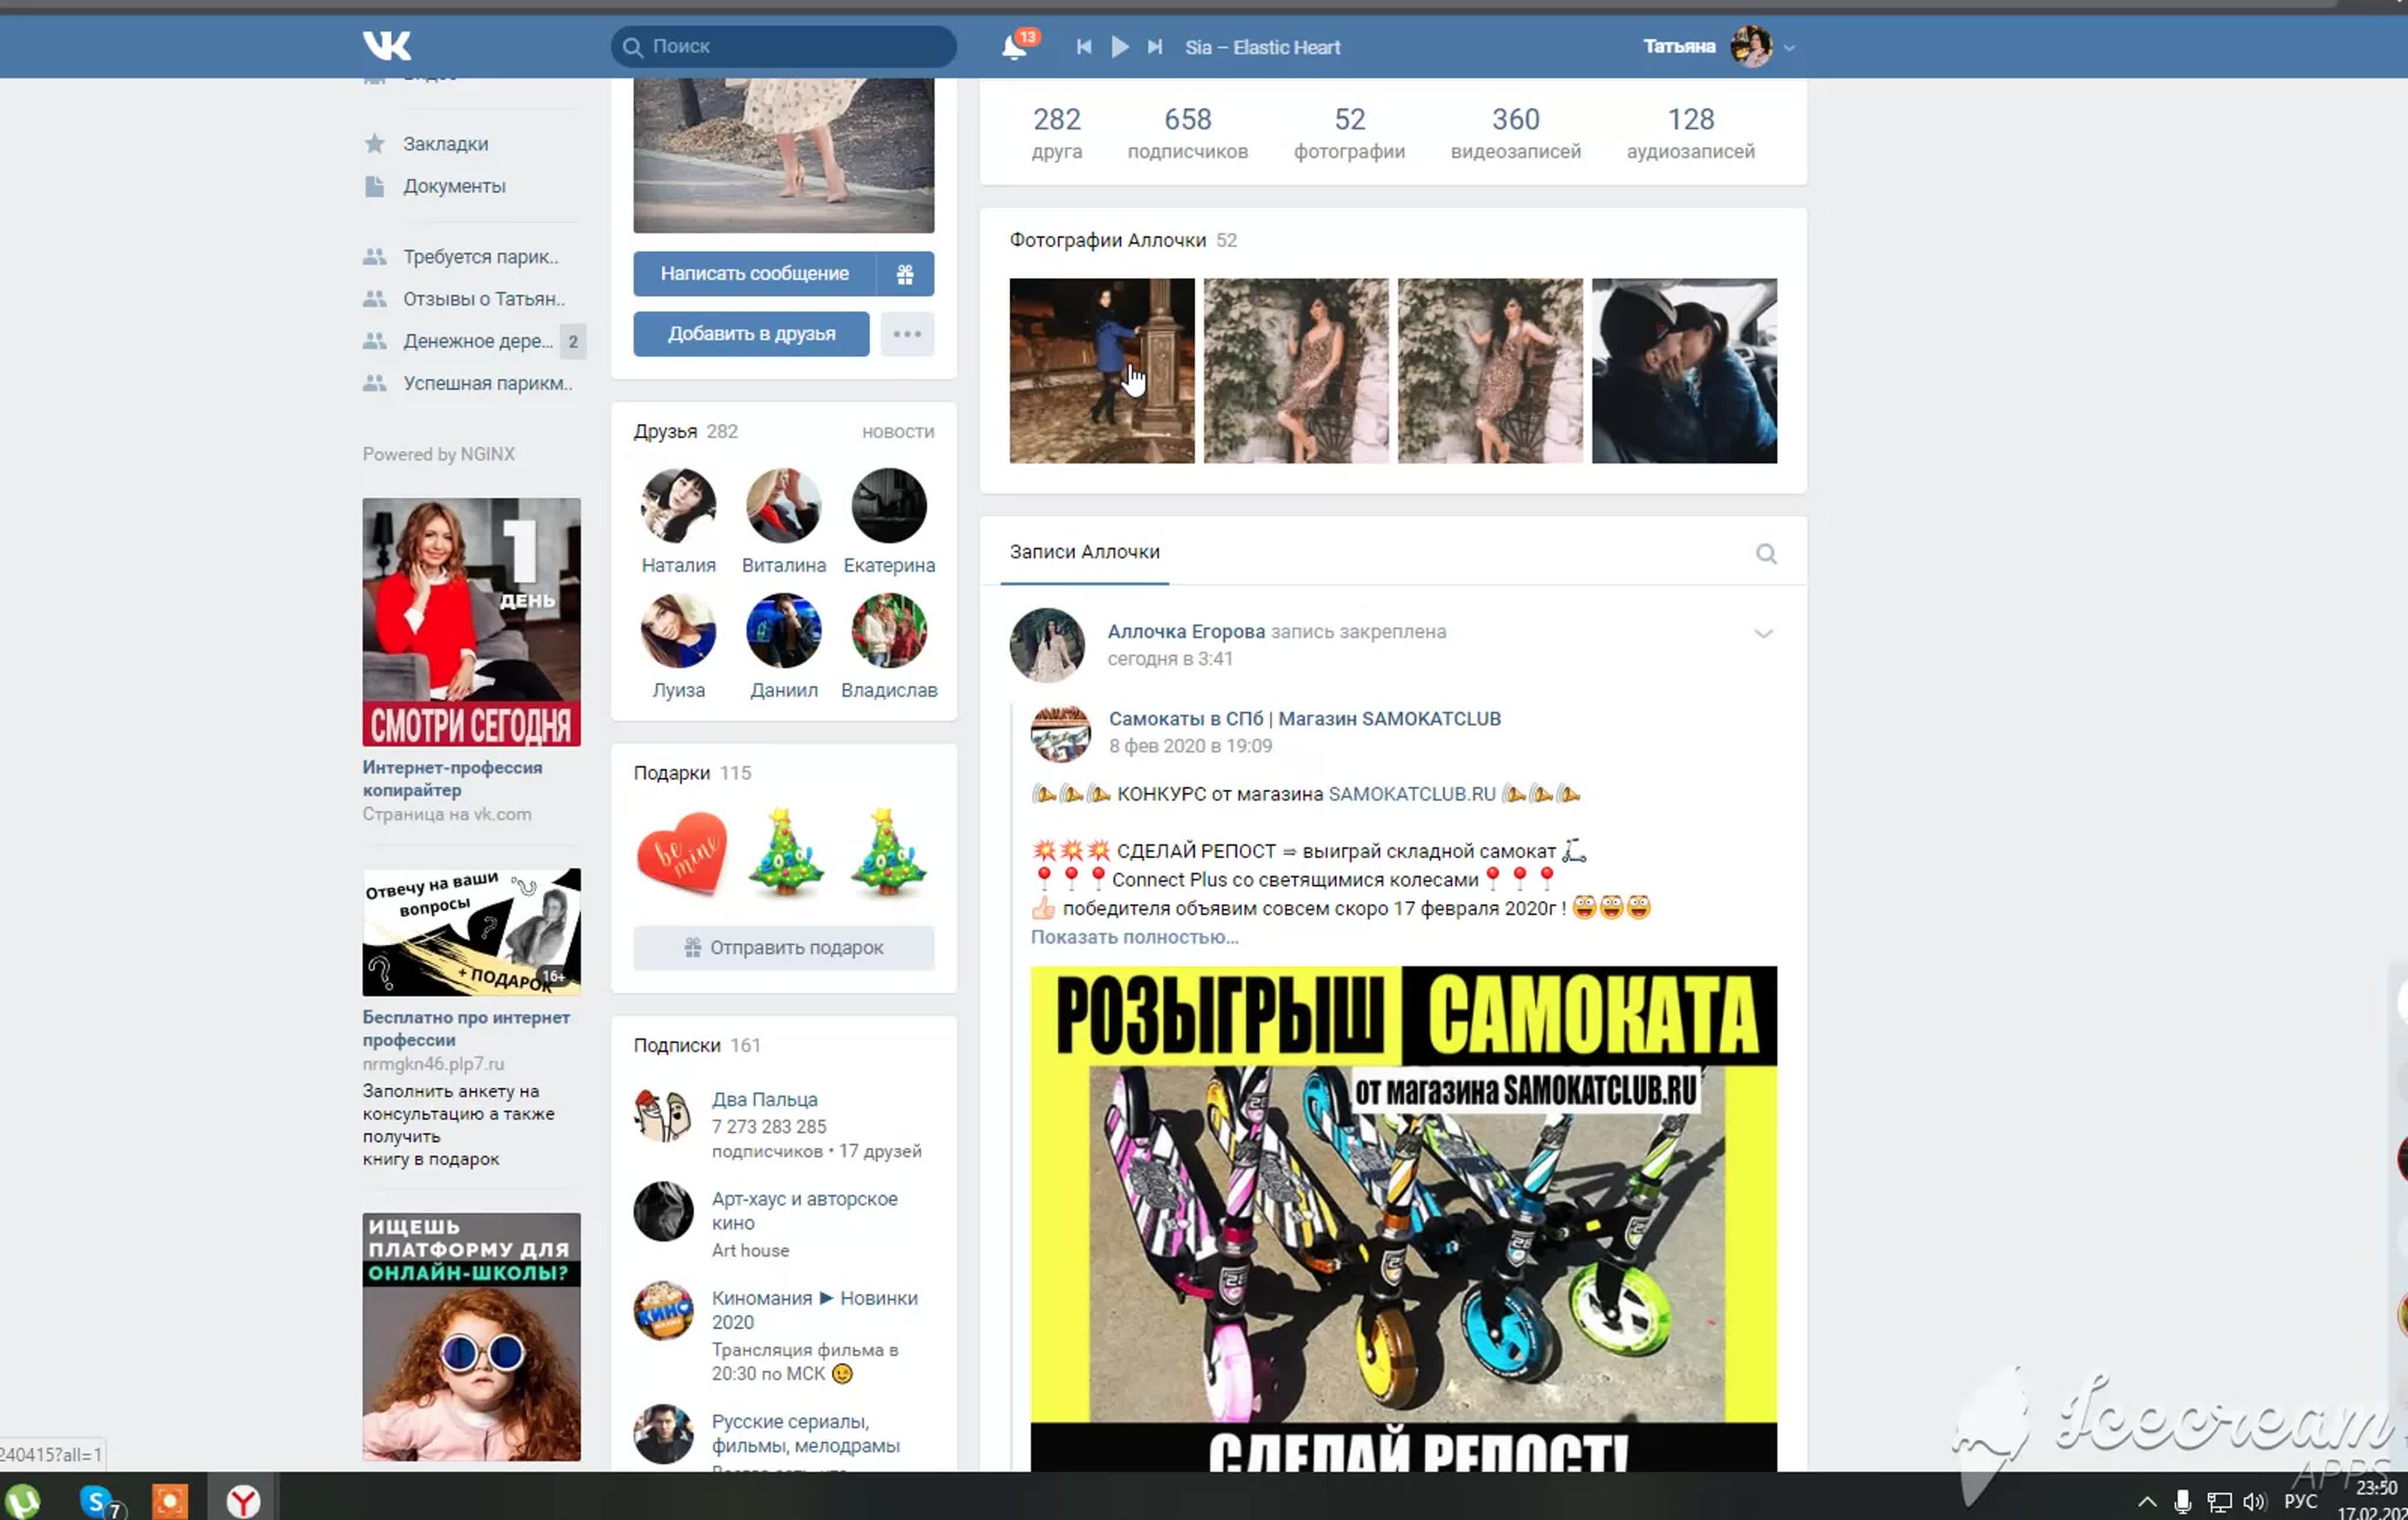
Task: Click Показать полностью... to expand post
Action: 1134,937
